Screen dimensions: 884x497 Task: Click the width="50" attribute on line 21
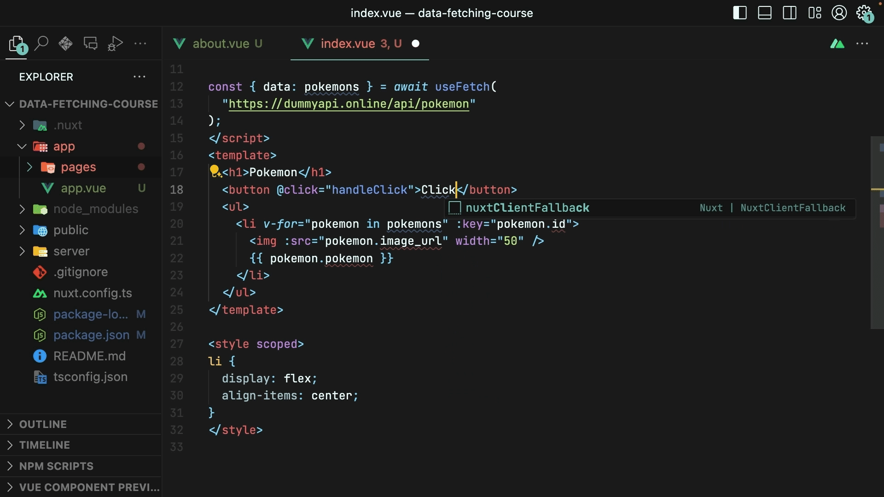tap(489, 241)
